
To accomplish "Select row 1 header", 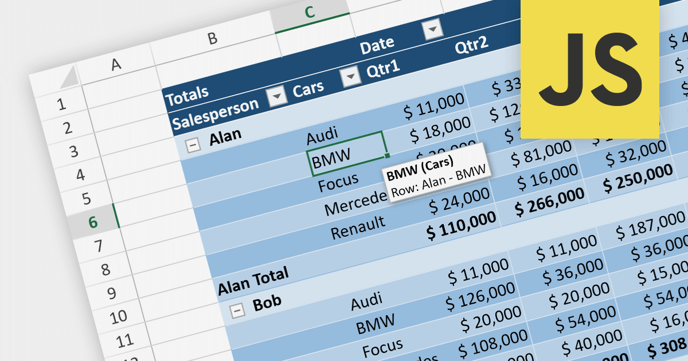I will [62, 105].
